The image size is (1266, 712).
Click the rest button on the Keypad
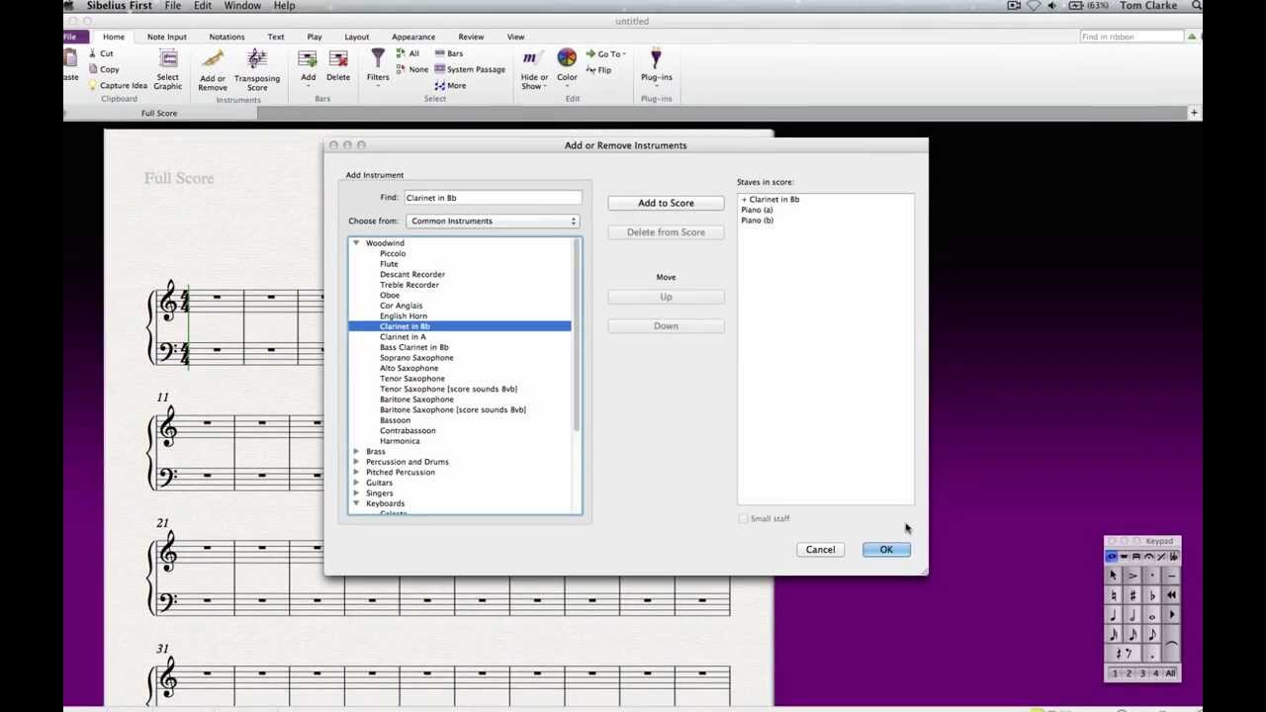[1124, 654]
